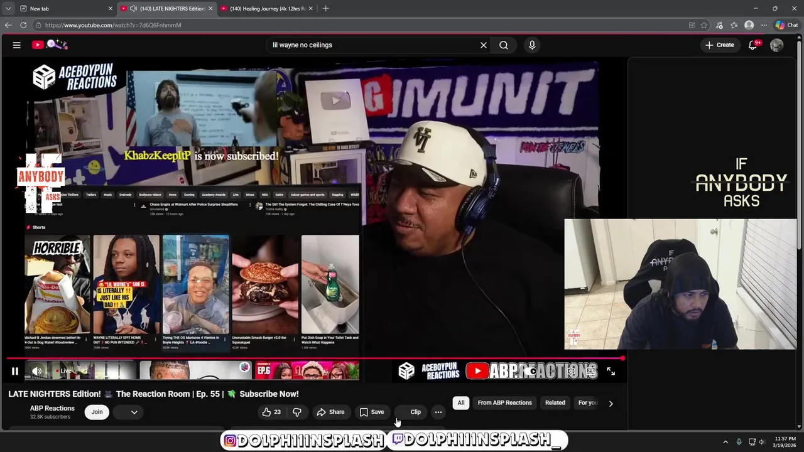The image size is (804, 452).
Task: Close the Healing Journey tab
Action: (x=312, y=9)
